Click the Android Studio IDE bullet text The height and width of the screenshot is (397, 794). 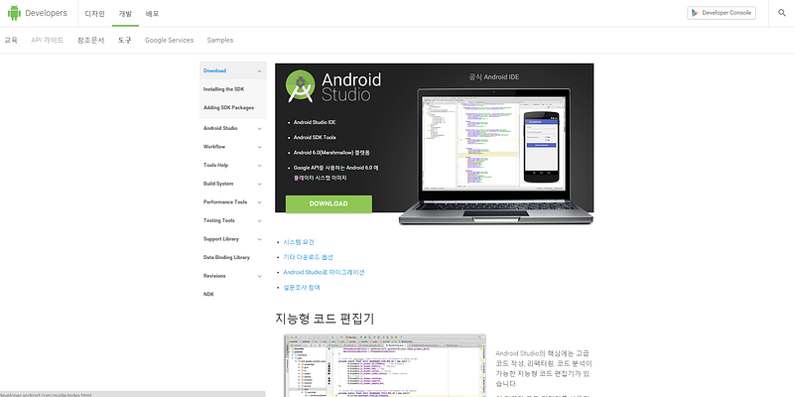(315, 122)
